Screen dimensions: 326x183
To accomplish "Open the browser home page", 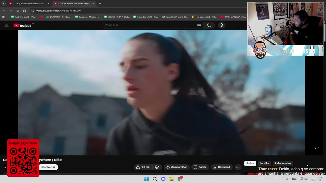I will click(24, 11).
